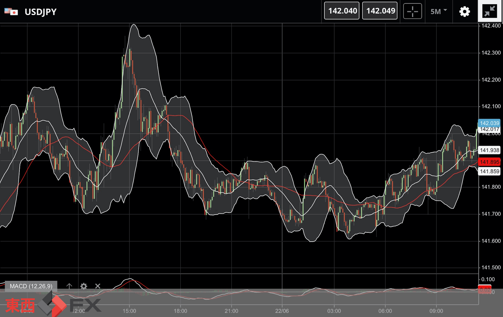Click the 15:00 time axis label
The width and height of the screenshot is (503, 317).
tap(129, 311)
